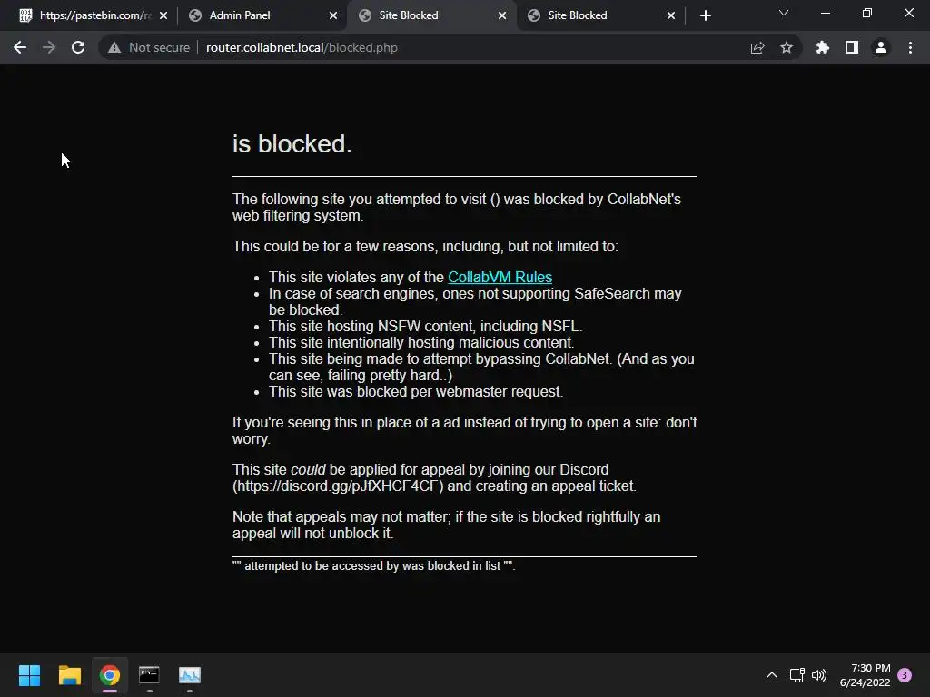930x697 pixels.
Task: View the Not secure site warning
Action: (149, 47)
